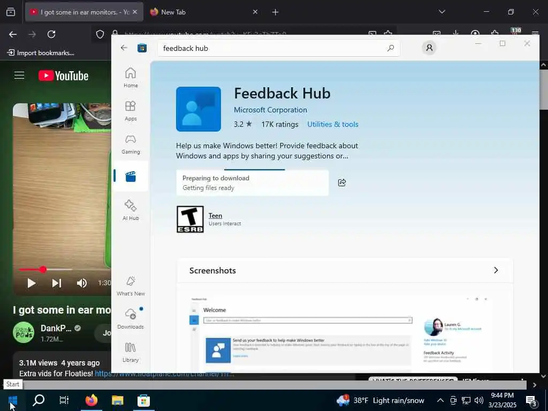
Task: Open the Teen rating link
Action: point(215,216)
